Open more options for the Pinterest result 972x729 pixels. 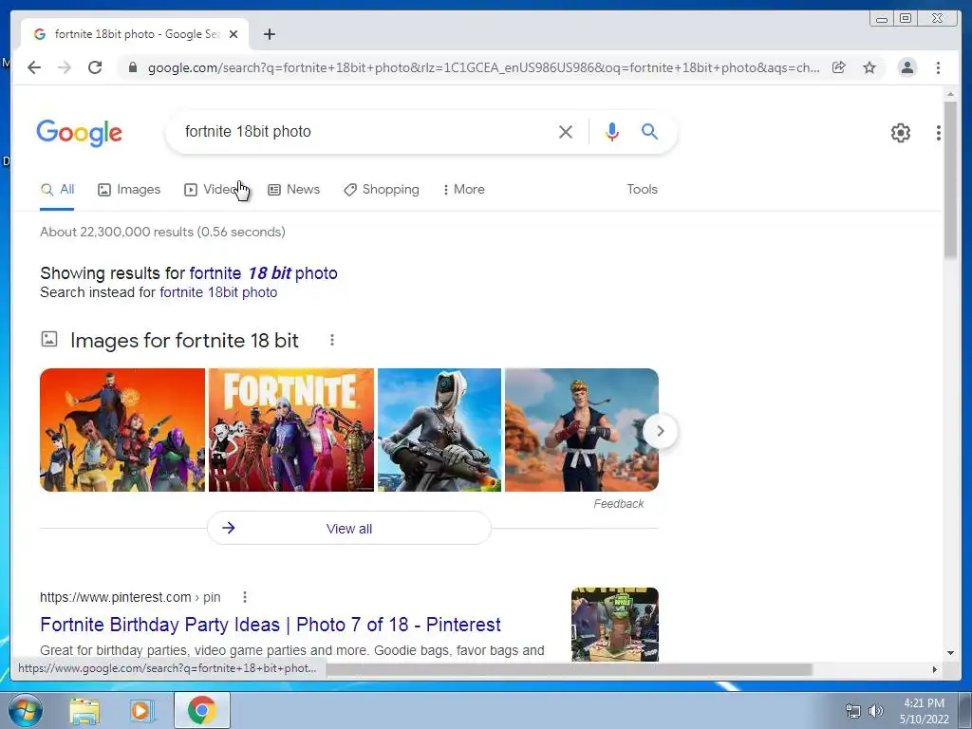click(x=245, y=597)
